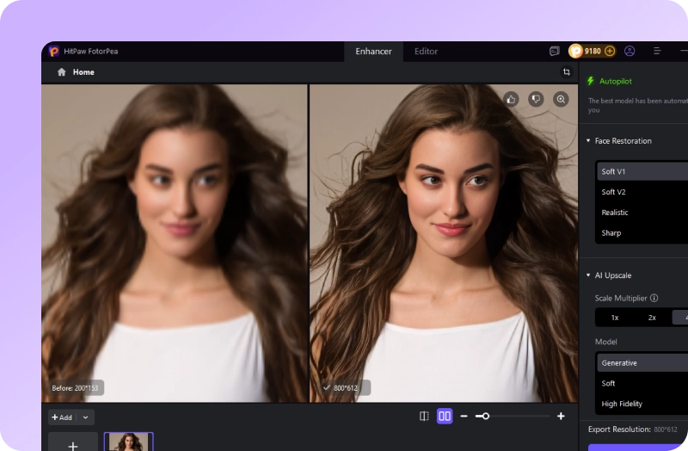Set scale multiplier to 1x
688x451 pixels.
tap(615, 318)
